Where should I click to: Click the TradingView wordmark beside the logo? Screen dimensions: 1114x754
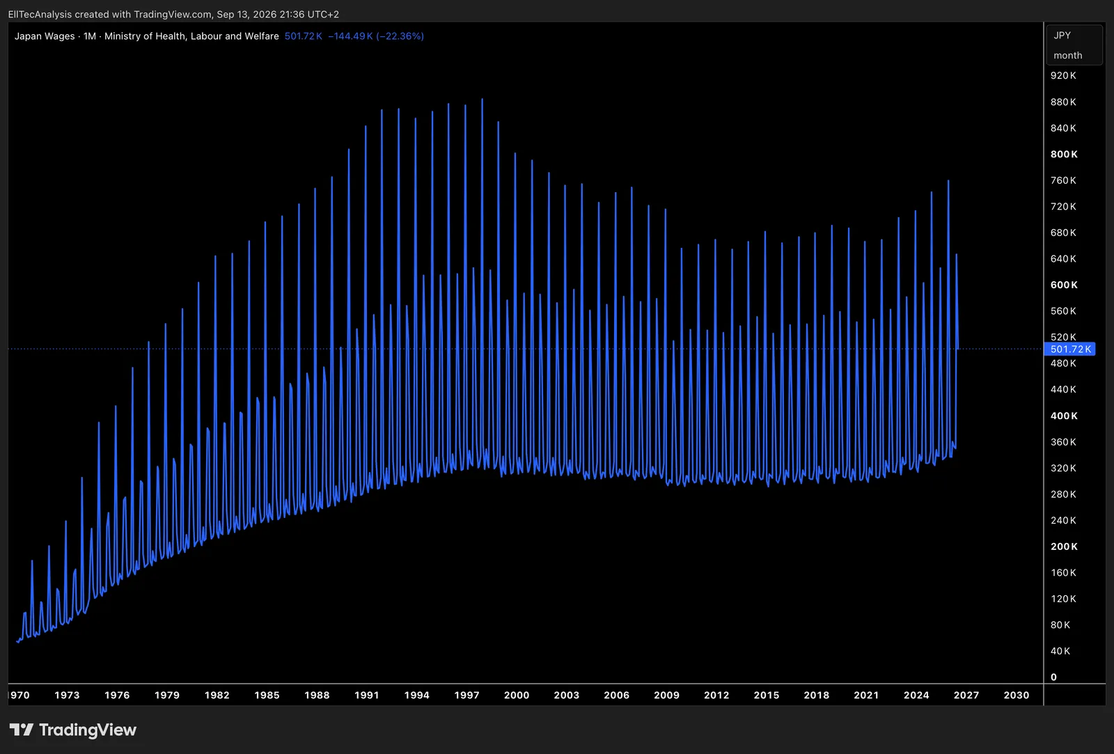tap(88, 730)
